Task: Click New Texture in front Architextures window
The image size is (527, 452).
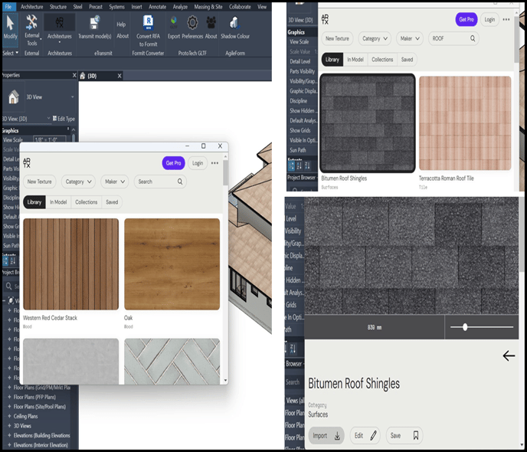Action: [x=39, y=182]
